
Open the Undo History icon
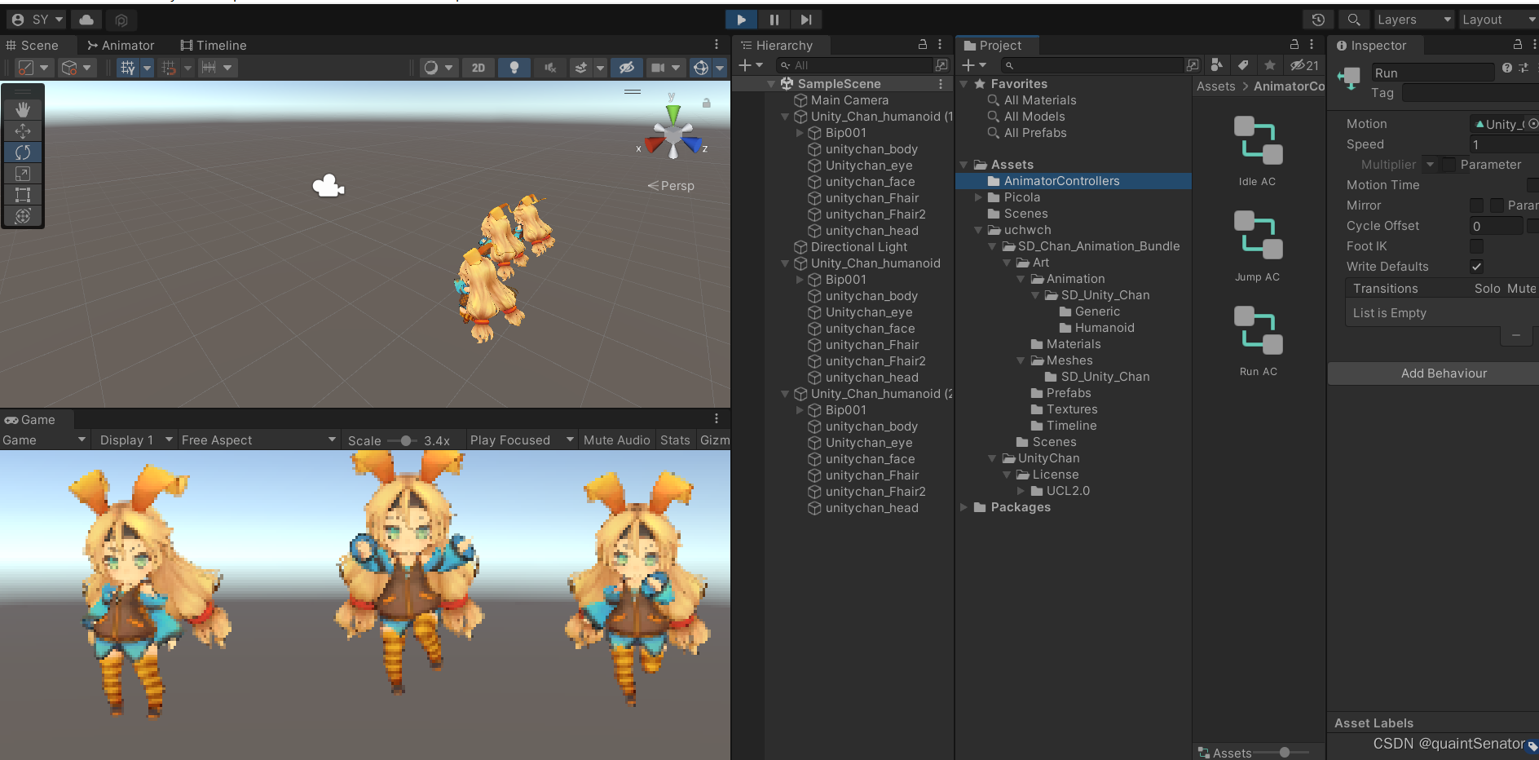click(1318, 20)
